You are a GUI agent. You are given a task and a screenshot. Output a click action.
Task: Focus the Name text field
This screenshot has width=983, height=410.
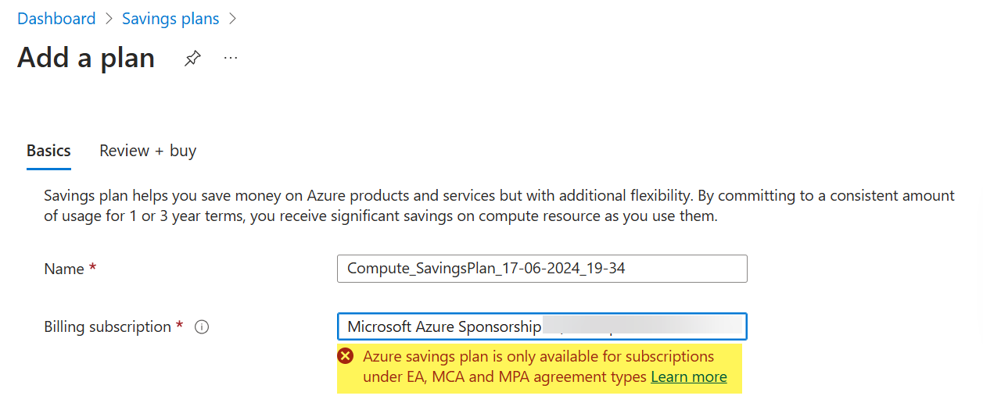pyautogui.click(x=541, y=269)
